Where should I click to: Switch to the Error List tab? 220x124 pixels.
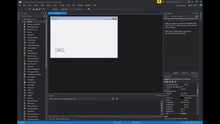[x=52, y=119]
